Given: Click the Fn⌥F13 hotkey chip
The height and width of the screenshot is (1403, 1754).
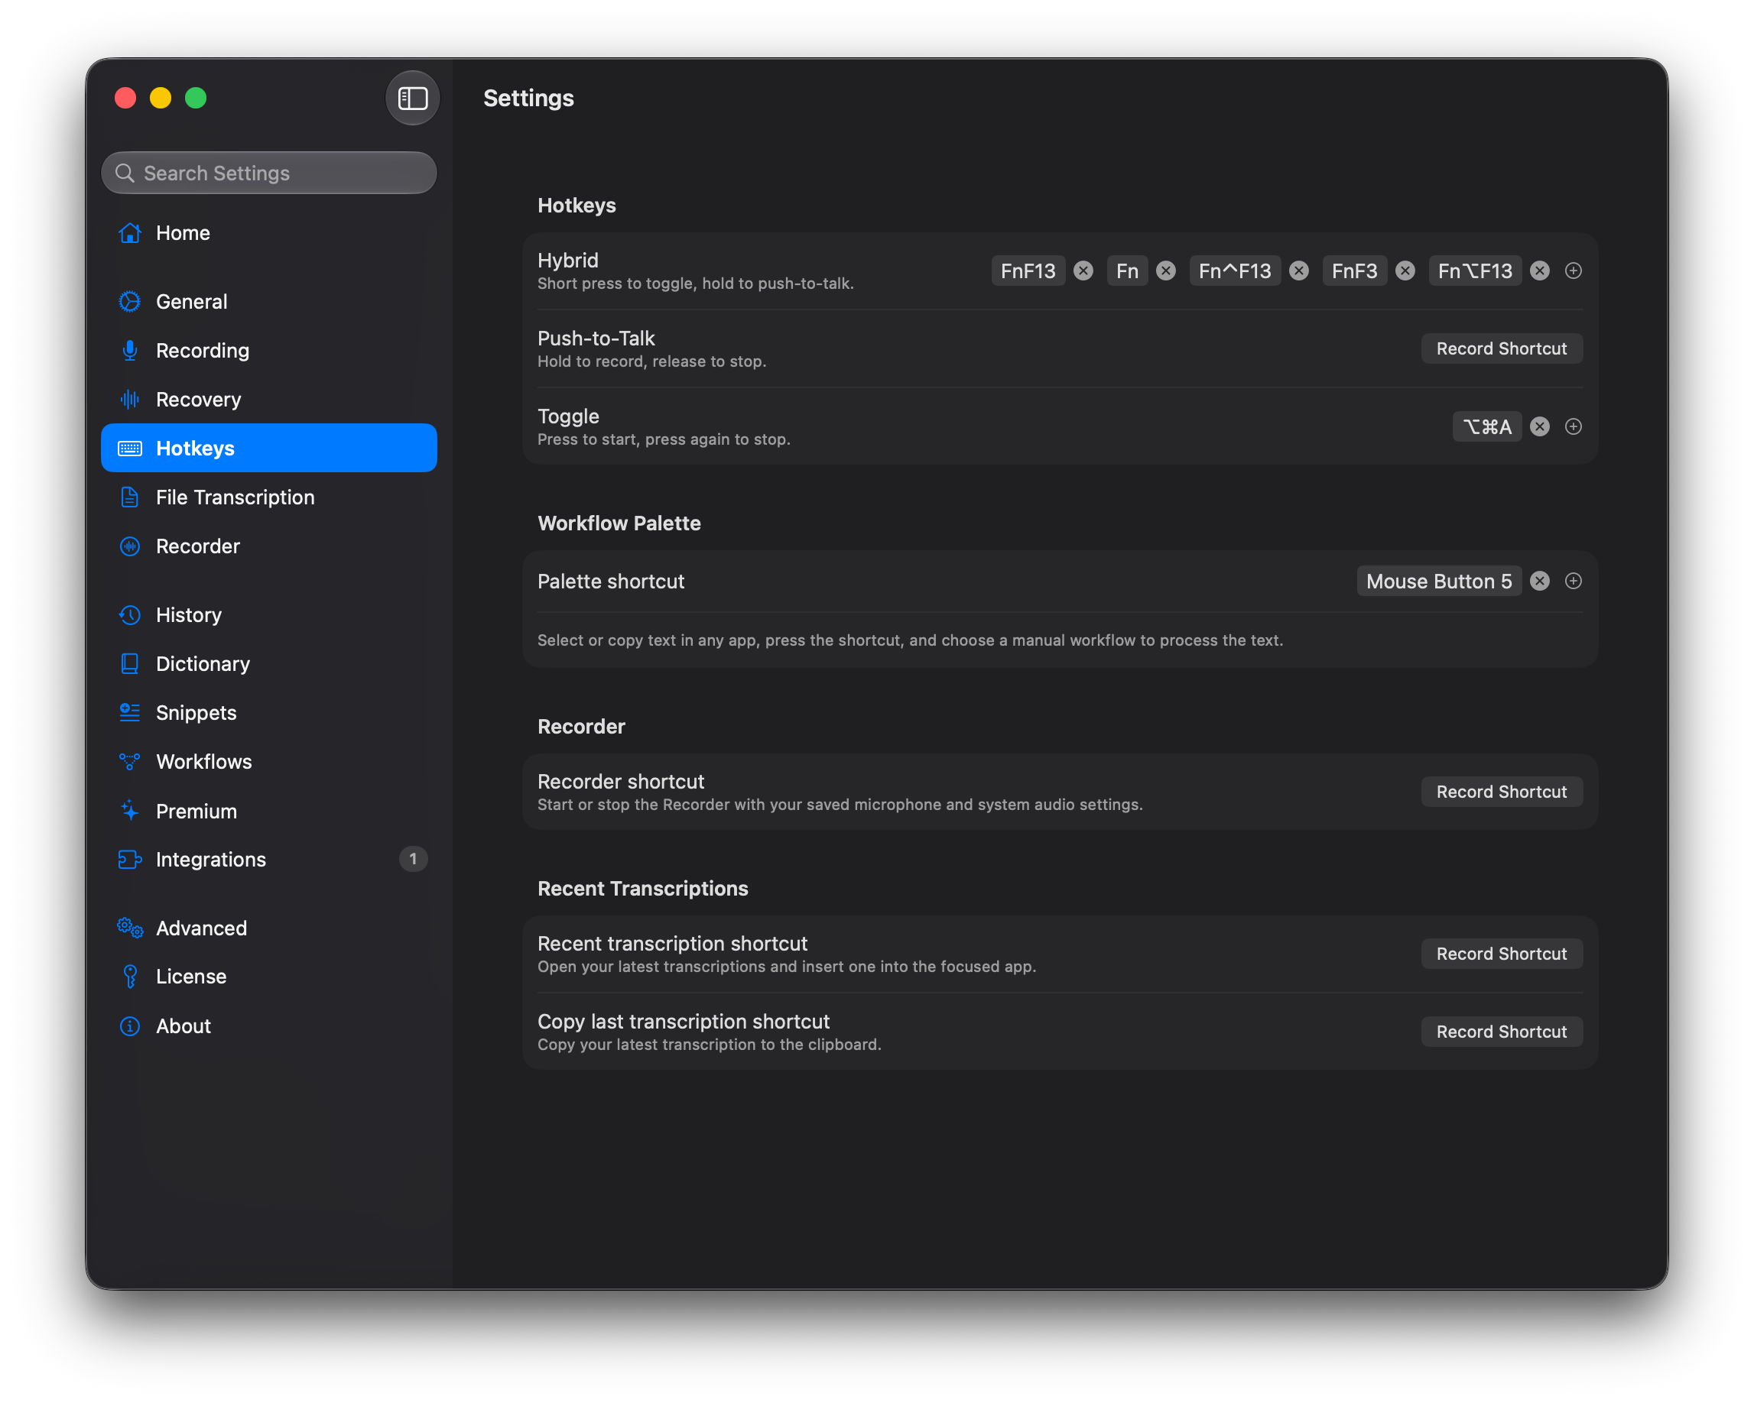Looking at the screenshot, I should (1475, 271).
